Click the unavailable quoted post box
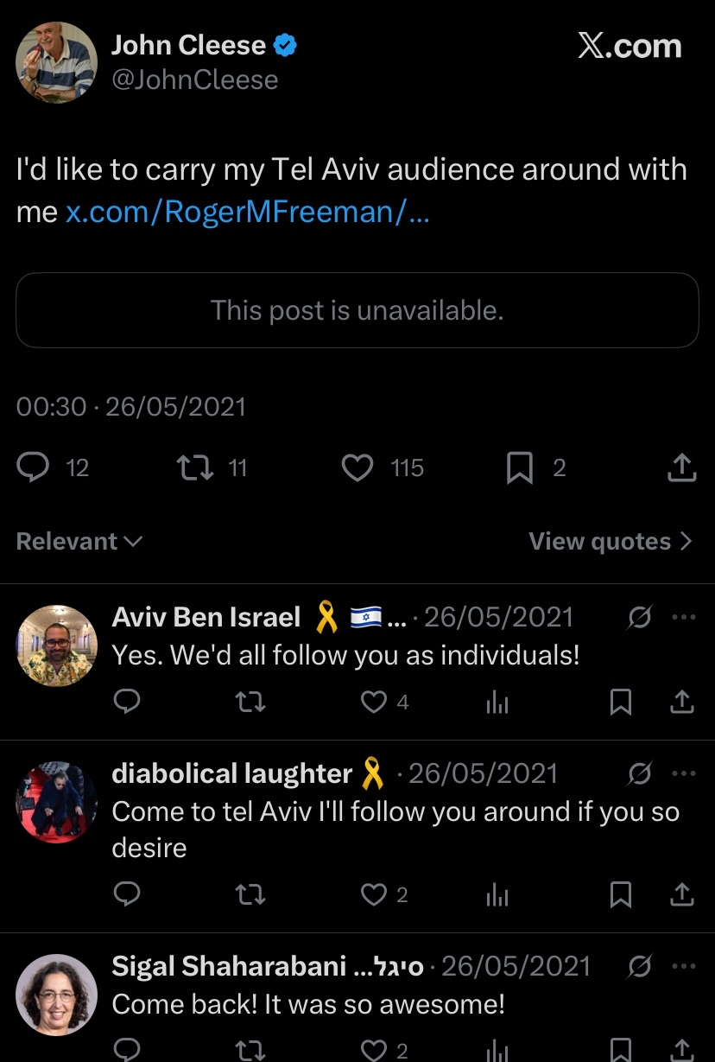Viewport: 715px width, 1062px height. coord(357,310)
